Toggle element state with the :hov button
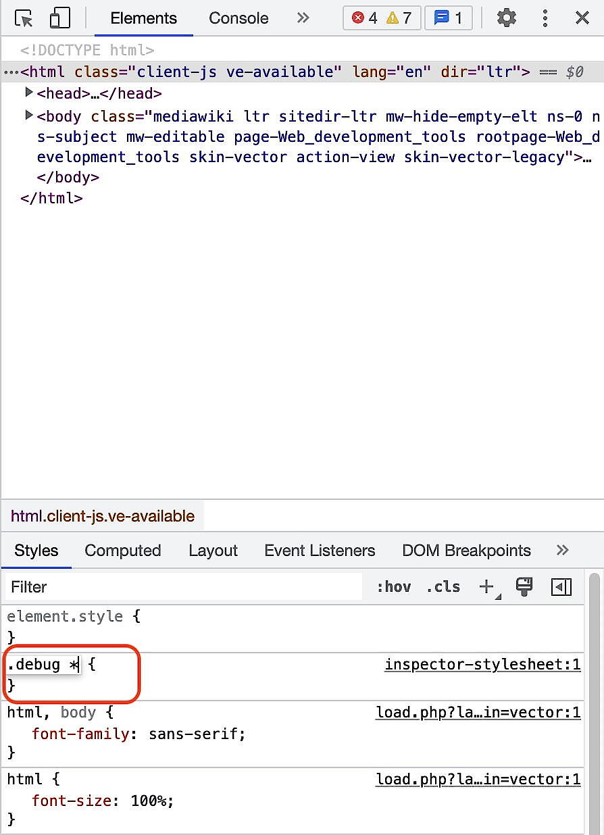 (394, 586)
